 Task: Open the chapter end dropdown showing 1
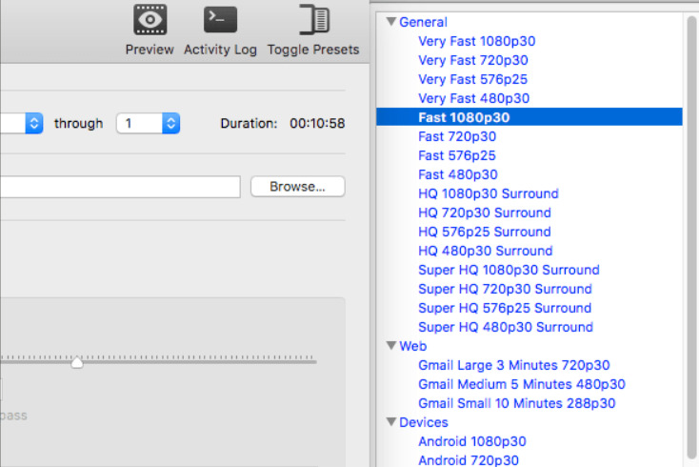point(148,123)
